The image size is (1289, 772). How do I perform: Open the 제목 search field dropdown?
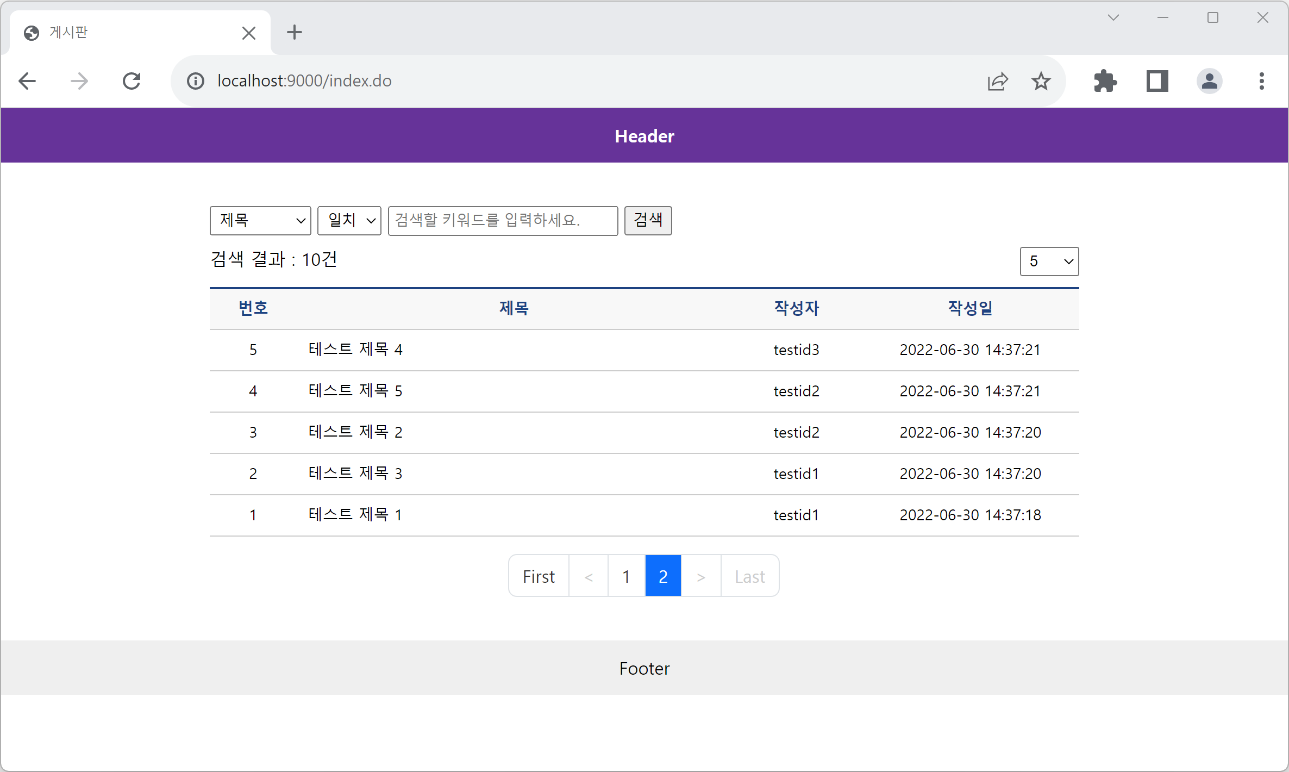pyautogui.click(x=260, y=221)
